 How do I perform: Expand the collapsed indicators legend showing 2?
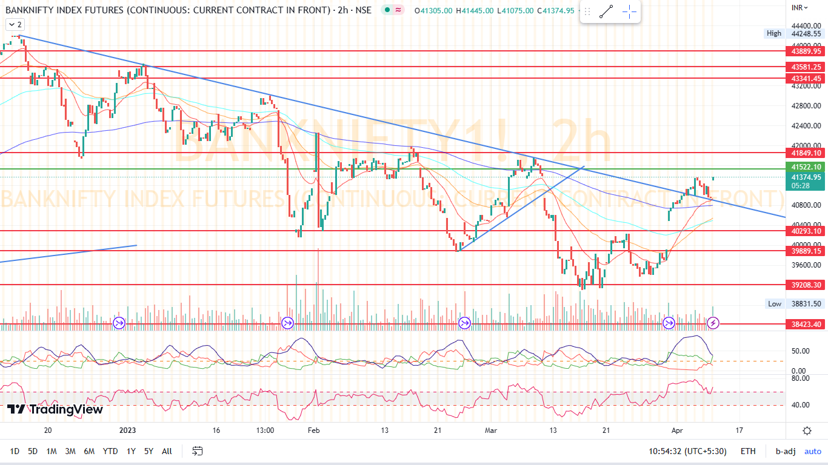pos(15,25)
